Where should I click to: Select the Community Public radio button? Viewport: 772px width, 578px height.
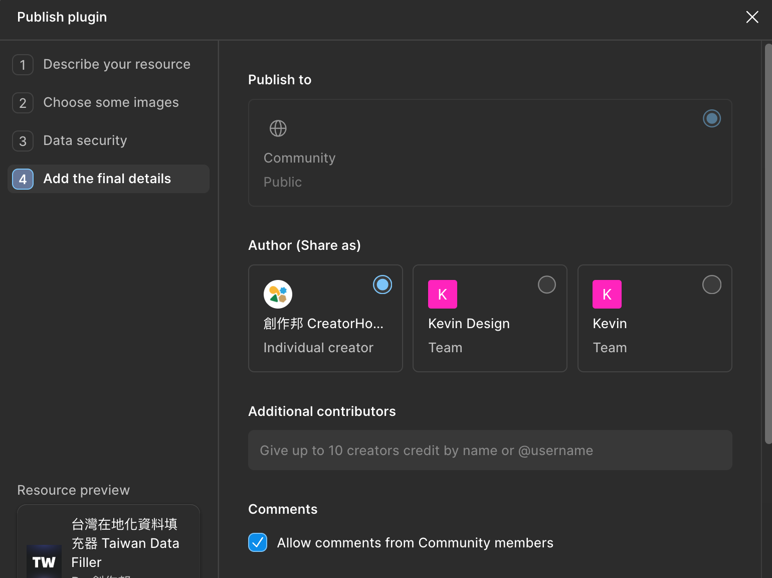(711, 119)
